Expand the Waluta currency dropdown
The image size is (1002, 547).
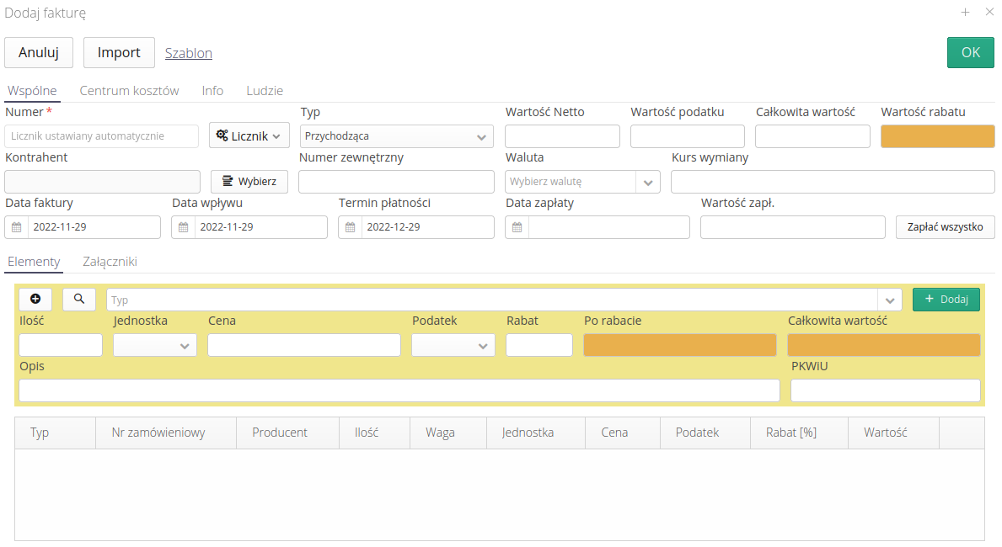(x=648, y=182)
